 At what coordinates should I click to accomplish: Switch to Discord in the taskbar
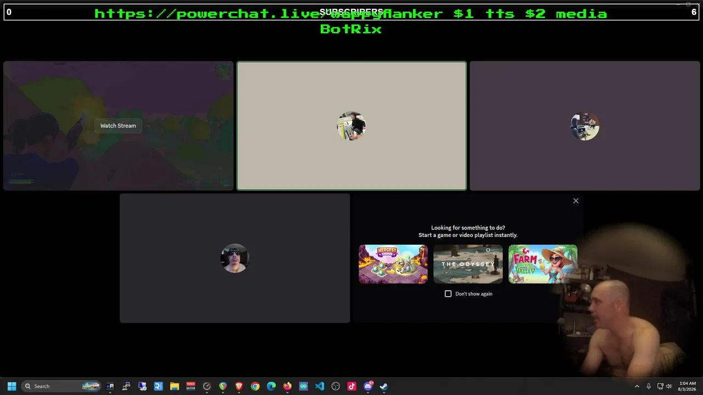click(368, 386)
